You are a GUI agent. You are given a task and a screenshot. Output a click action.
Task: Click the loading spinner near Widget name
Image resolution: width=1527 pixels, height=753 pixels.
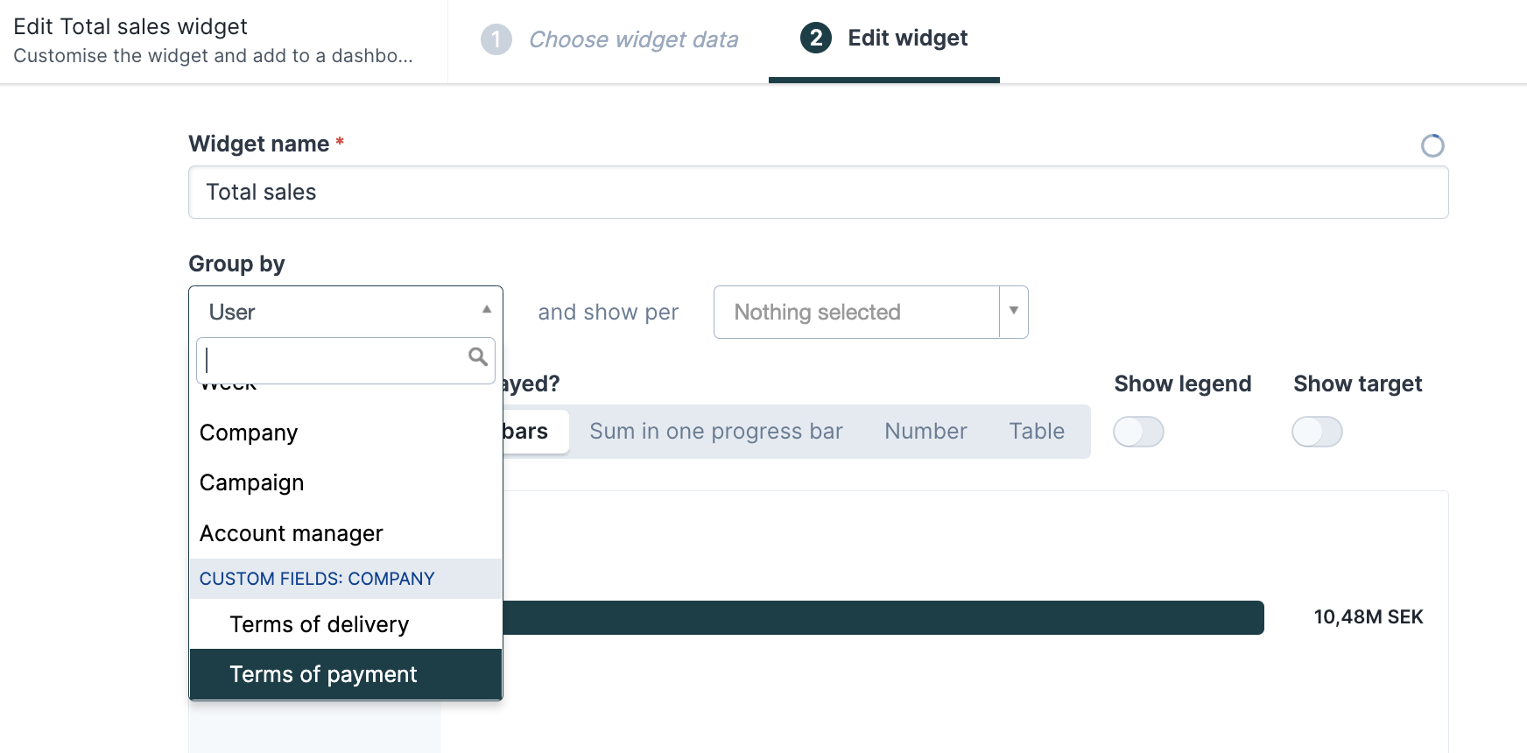tap(1432, 145)
